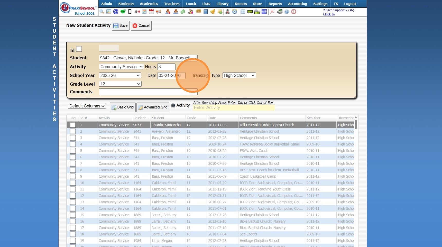Open the Academics menu

[x=149, y=4]
